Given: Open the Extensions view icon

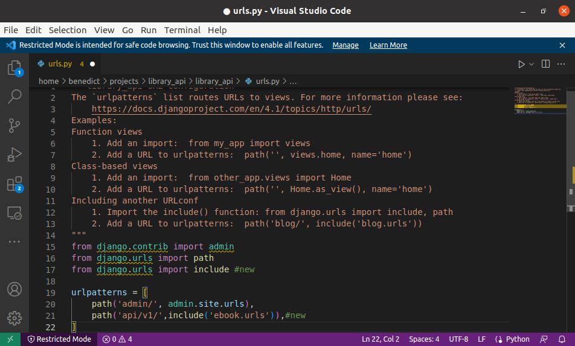Looking at the screenshot, I should (14, 184).
